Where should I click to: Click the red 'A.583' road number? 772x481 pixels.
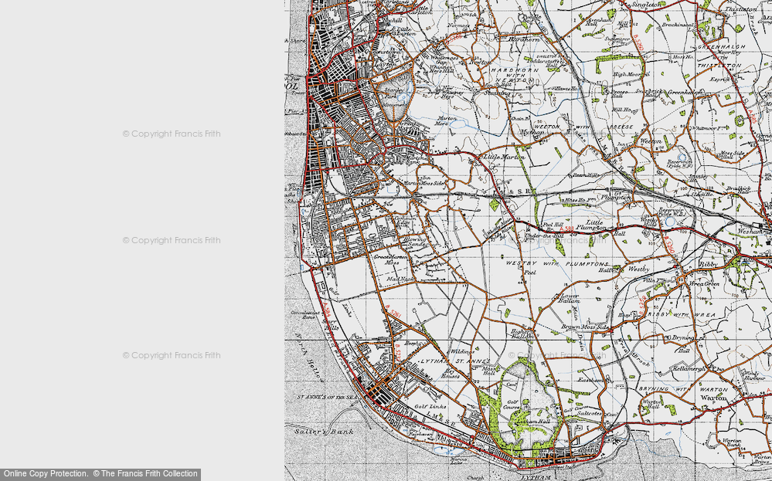(x=566, y=229)
